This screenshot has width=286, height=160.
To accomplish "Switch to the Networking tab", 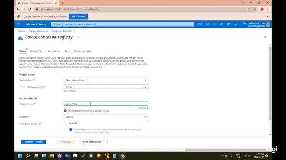I will pyautogui.click(x=37, y=51).
